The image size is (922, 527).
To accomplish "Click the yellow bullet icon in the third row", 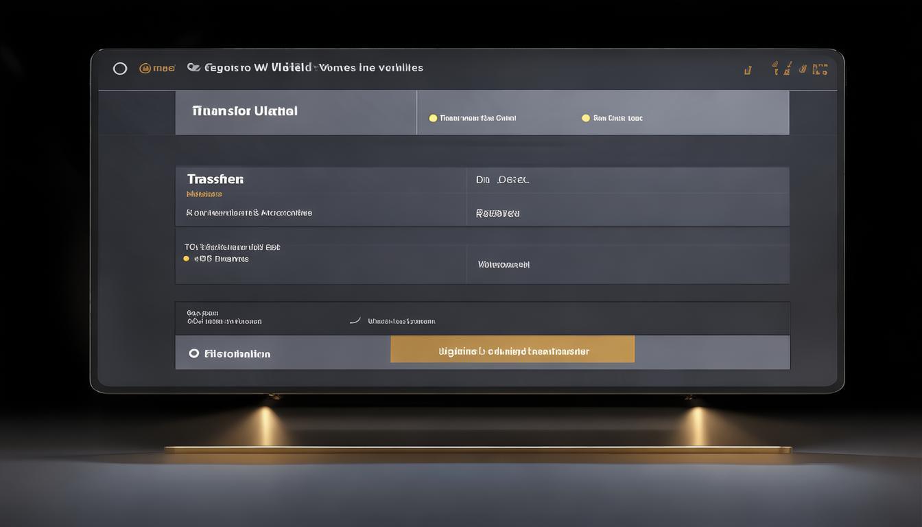I will (186, 259).
